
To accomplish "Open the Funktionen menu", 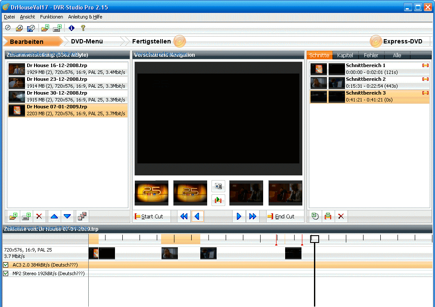I will pos(51,17).
